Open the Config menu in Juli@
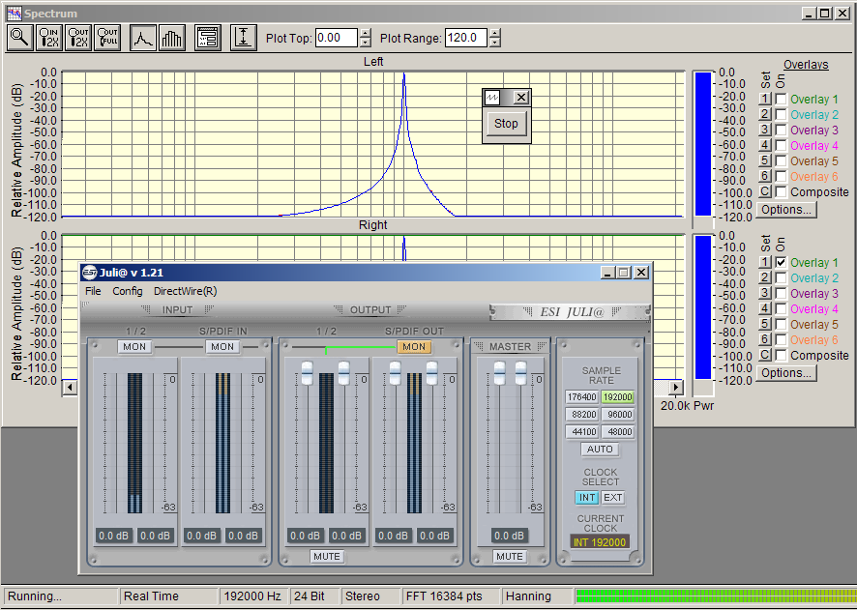Screen dimensions: 857x610 [128, 291]
